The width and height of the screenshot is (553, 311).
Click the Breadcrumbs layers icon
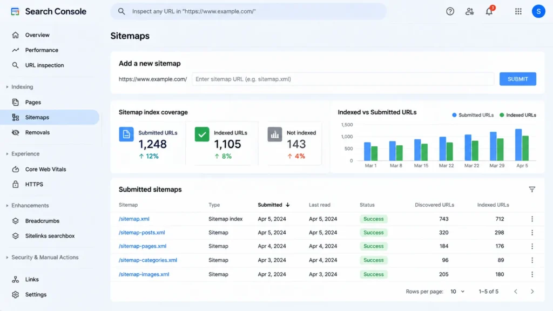tap(15, 221)
